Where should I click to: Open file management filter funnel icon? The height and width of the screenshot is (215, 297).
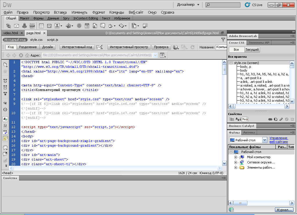(223, 40)
